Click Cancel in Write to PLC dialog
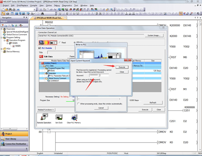The height and width of the screenshot is (156, 202). point(101,108)
